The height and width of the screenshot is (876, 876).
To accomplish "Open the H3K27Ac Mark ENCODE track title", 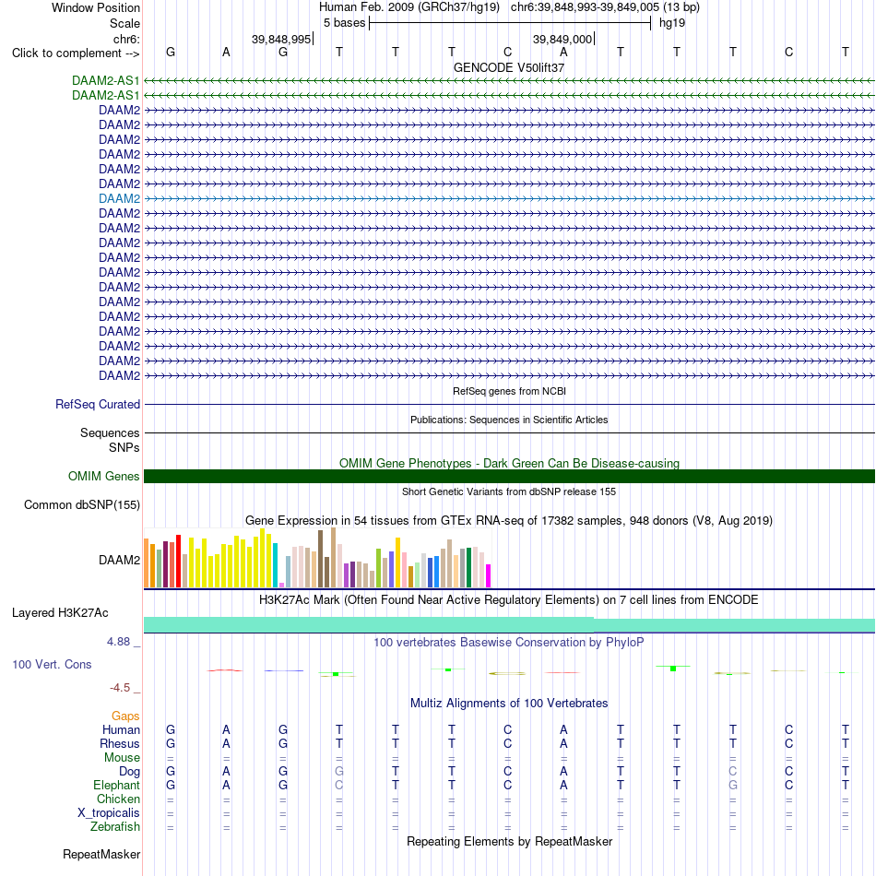I will click(509, 600).
